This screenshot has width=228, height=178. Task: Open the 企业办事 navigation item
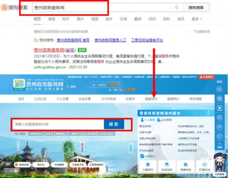[85, 99]
